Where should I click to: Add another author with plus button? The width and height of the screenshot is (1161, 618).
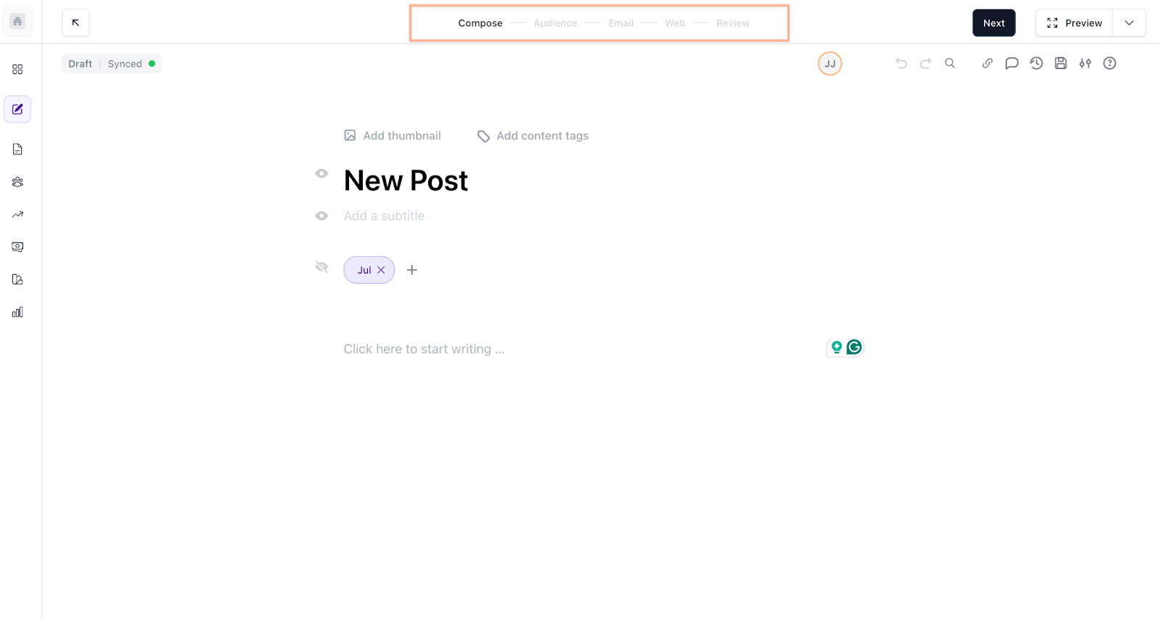click(411, 270)
